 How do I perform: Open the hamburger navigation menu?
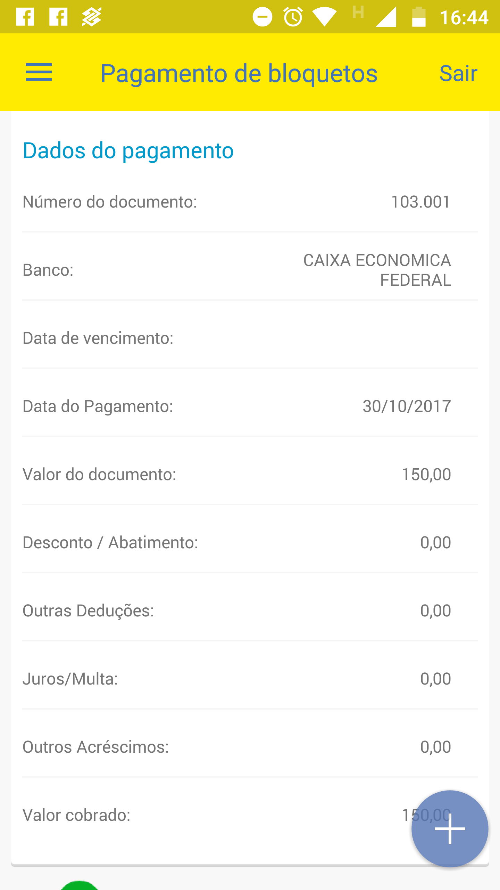[39, 72]
